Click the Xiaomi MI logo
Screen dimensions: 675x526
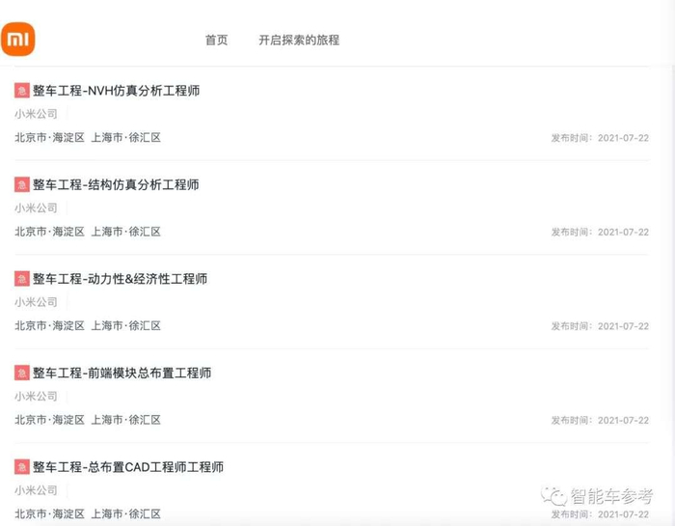point(18,40)
